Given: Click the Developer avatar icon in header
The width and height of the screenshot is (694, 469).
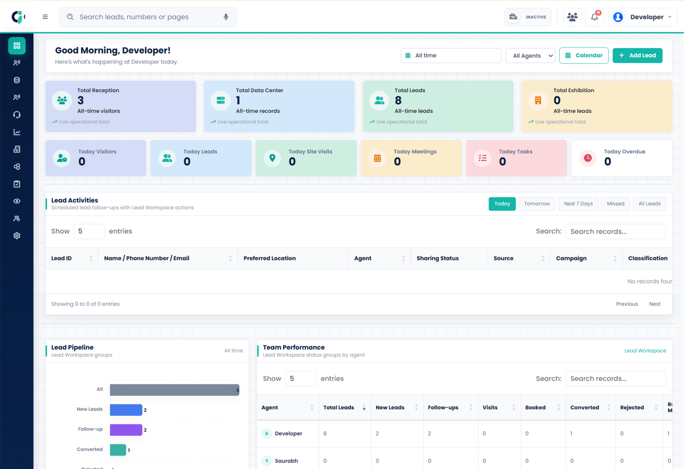Looking at the screenshot, I should point(618,17).
